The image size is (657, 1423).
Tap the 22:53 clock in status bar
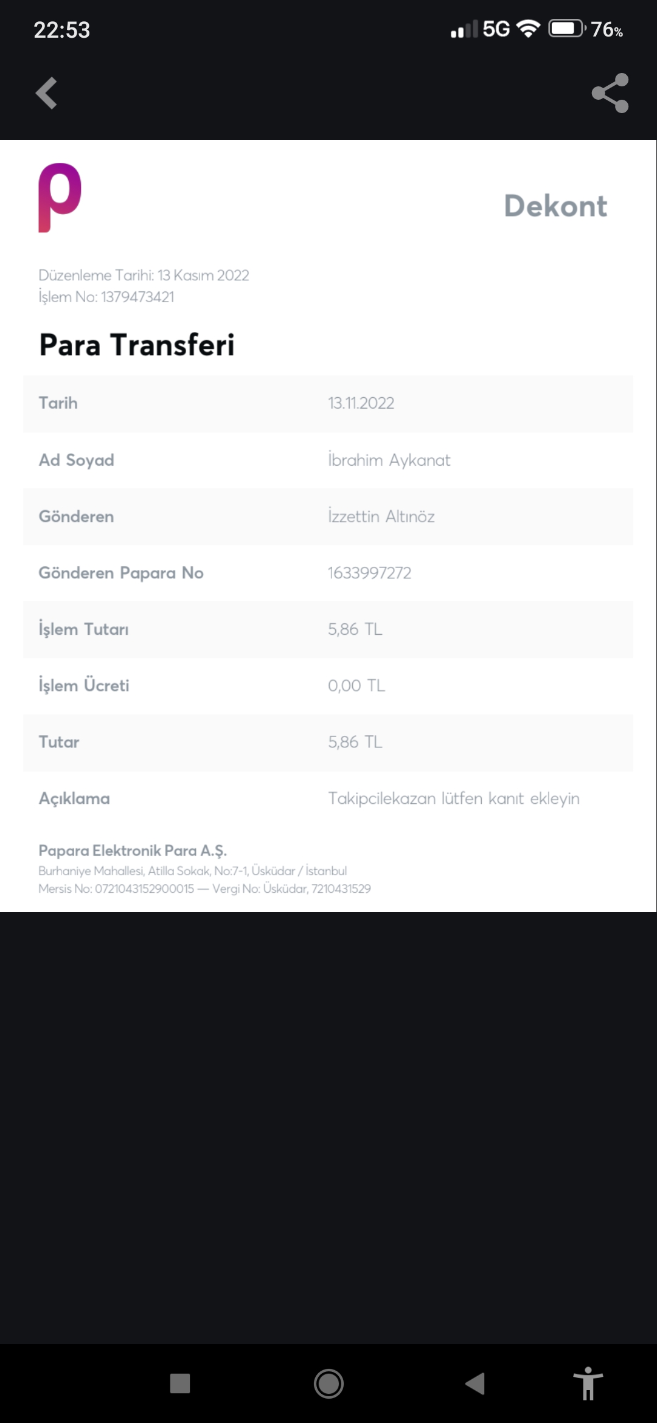pyautogui.click(x=61, y=30)
